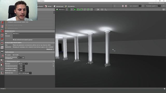Click the coordinate axis icon in view toolbar
The width and height of the screenshot is (166, 93).
coord(106,10)
